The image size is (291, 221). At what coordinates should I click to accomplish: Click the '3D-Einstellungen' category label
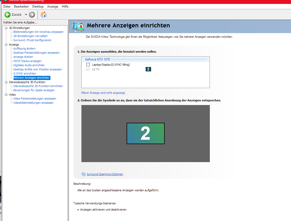point(19,28)
